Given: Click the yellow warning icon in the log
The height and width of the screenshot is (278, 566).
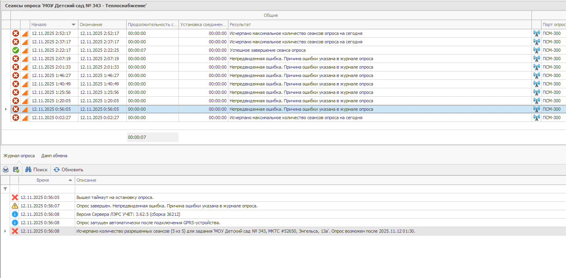Looking at the screenshot, I should (x=15, y=206).
